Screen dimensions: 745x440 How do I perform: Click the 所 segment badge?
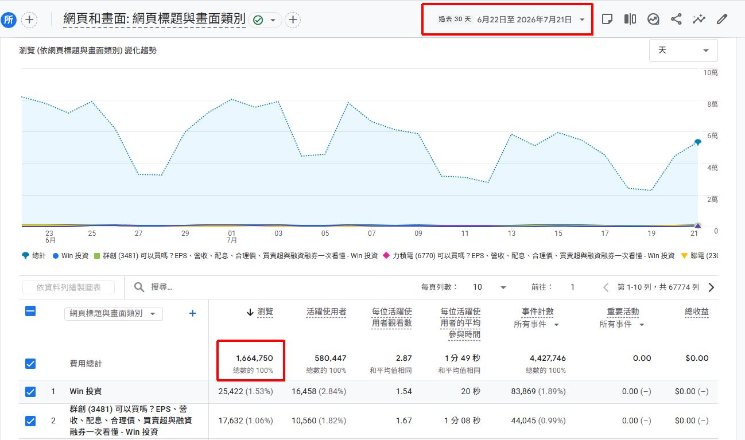tap(8, 20)
